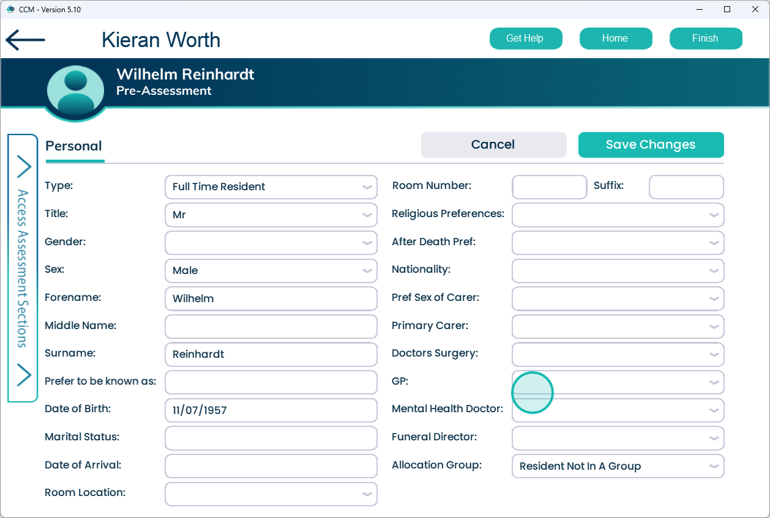
Task: Click the Cancel button
Action: click(493, 145)
